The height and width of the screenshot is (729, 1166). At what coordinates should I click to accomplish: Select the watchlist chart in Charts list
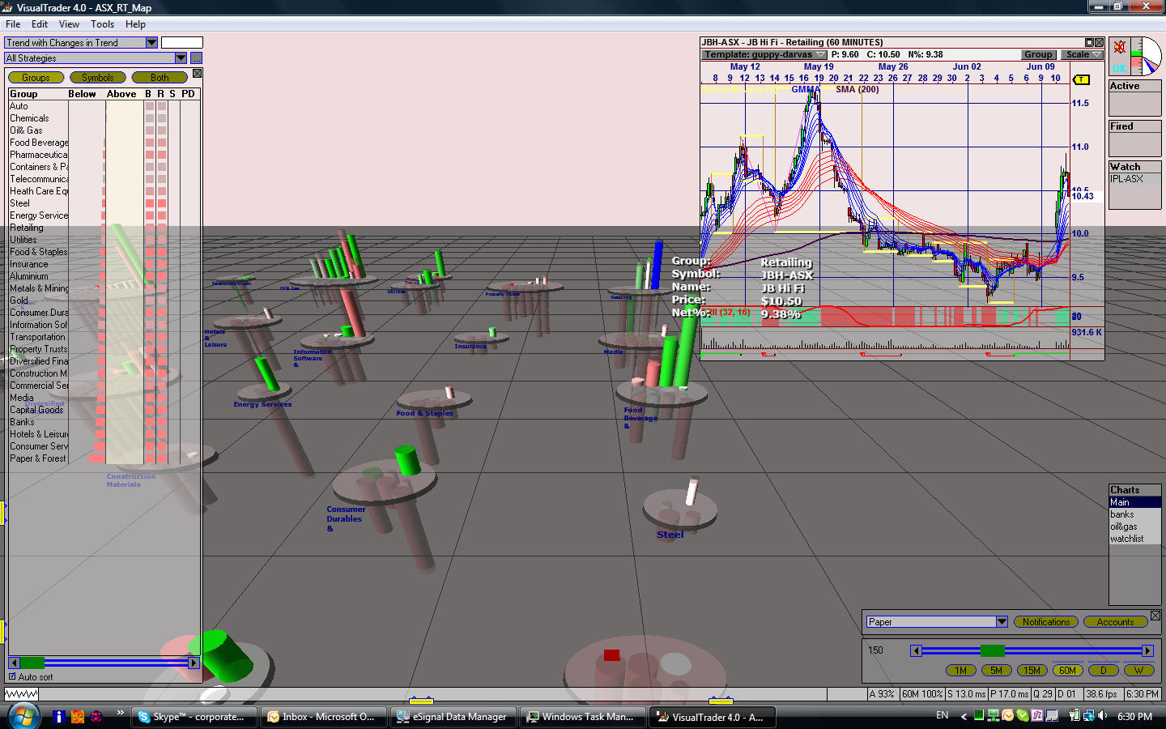pos(1134,539)
